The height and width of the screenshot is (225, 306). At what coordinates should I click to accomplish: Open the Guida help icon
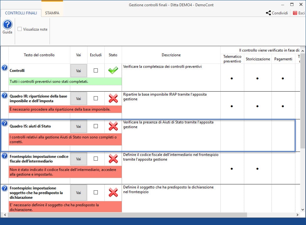pyautogui.click(x=7, y=25)
